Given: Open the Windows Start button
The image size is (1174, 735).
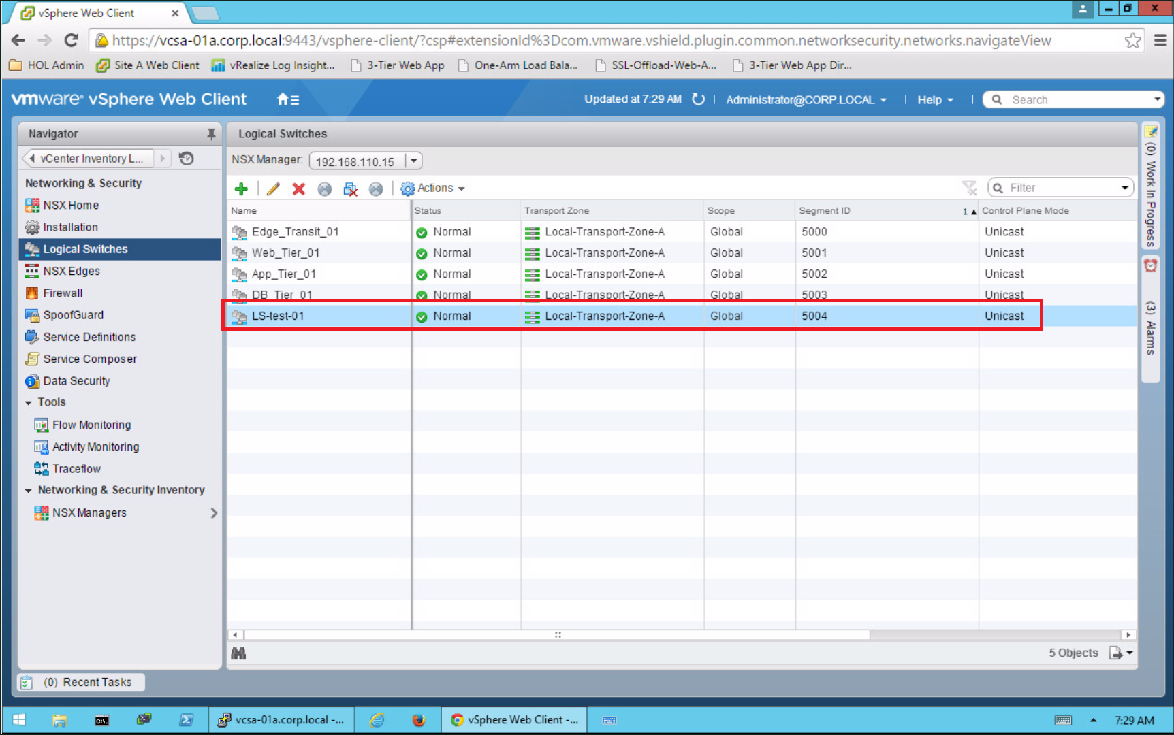Looking at the screenshot, I should point(19,720).
